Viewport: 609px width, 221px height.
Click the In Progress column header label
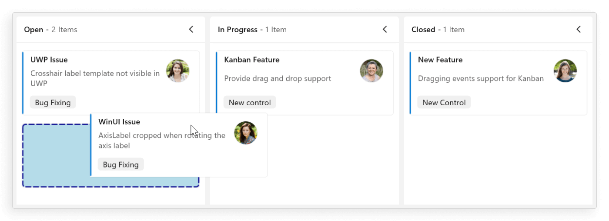(x=238, y=30)
